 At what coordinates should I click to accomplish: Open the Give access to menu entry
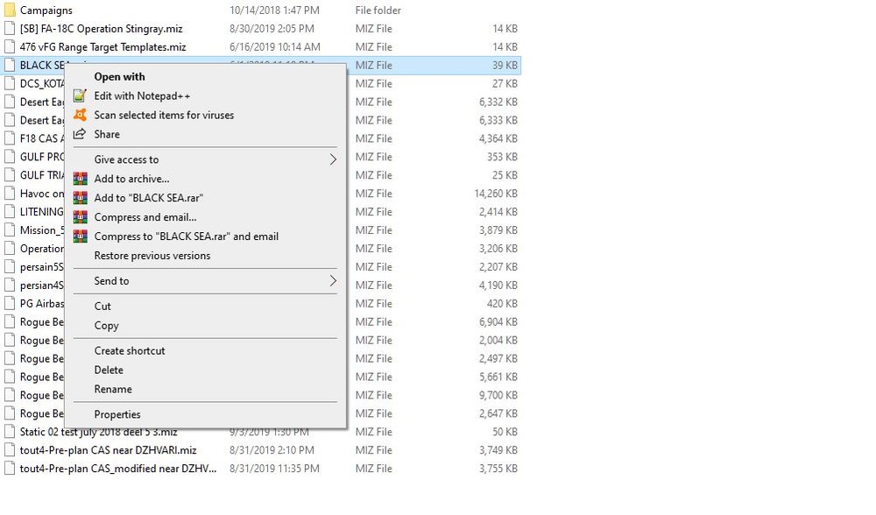click(126, 159)
